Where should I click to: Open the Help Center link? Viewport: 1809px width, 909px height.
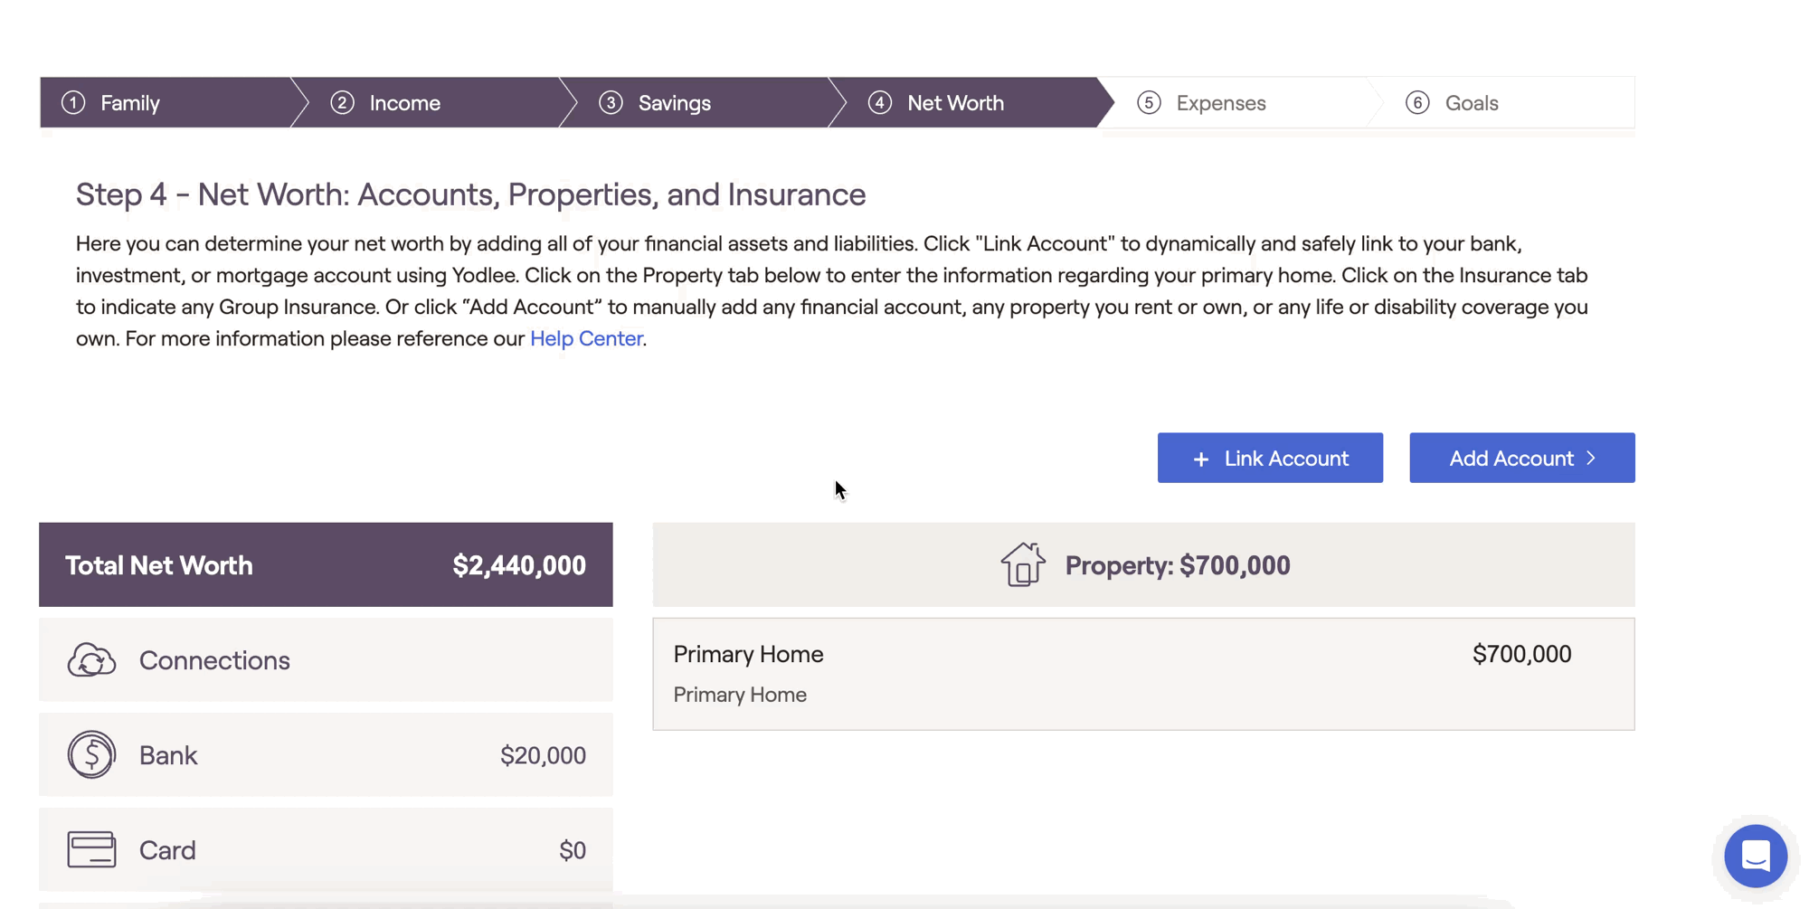click(586, 338)
